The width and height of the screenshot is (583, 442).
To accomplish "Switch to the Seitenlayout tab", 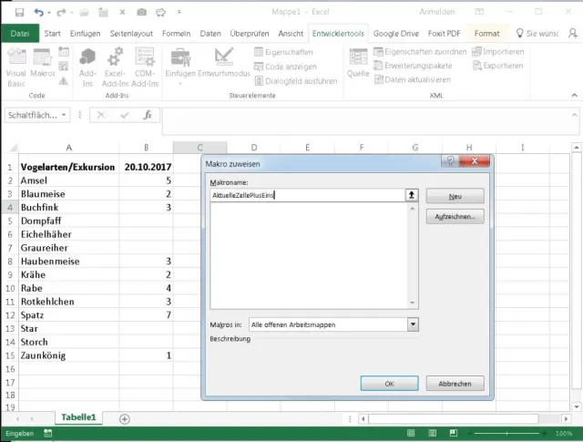I will (132, 34).
